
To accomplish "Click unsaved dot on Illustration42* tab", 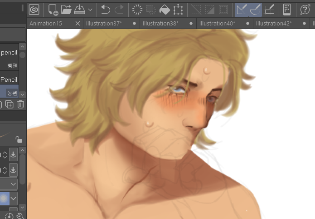I will click(305, 24).
